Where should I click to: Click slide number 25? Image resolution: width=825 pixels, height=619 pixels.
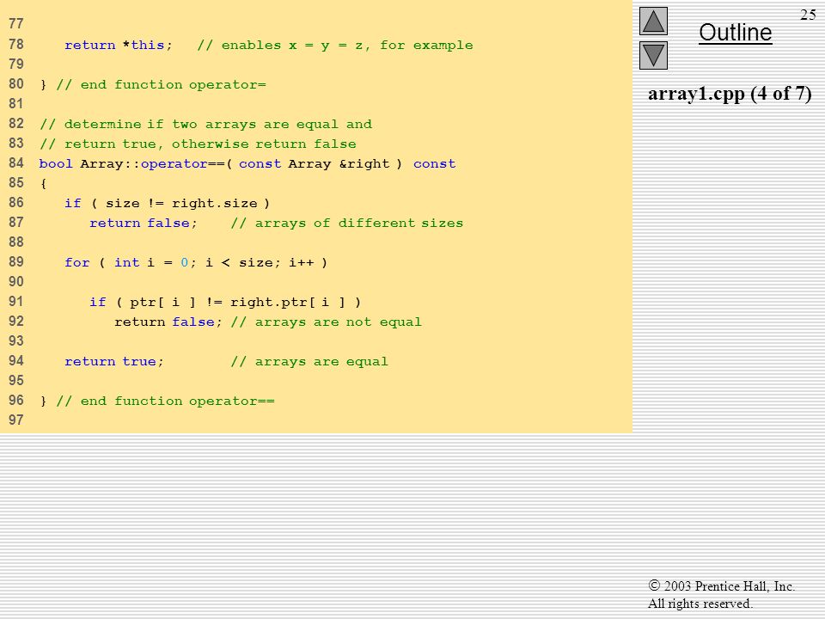click(x=808, y=15)
